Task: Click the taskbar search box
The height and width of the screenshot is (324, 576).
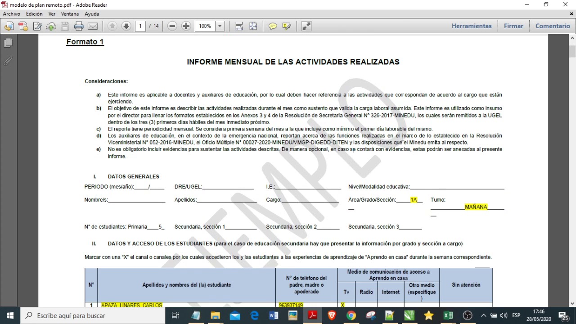Action: pos(93,315)
